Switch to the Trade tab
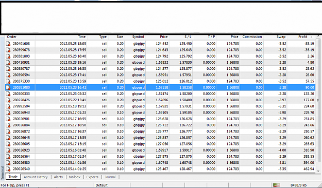This screenshot has height=188, width=322. (x=13, y=177)
